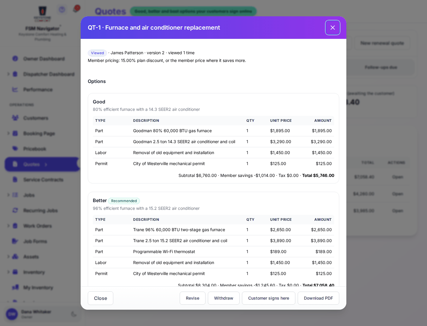Click the Recurring Jobs refresh icon
This screenshot has width=427, height=326.
(15, 210)
